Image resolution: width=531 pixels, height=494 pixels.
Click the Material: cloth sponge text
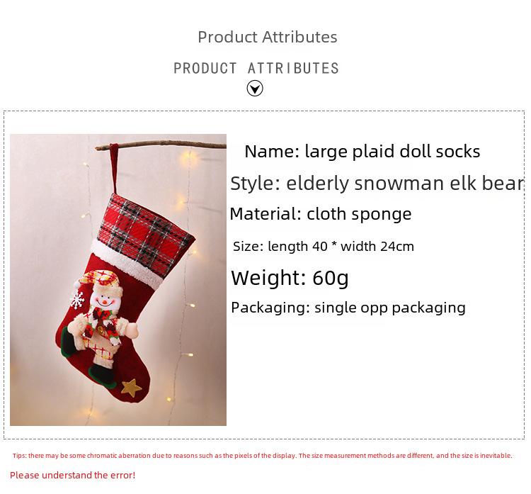click(x=321, y=214)
